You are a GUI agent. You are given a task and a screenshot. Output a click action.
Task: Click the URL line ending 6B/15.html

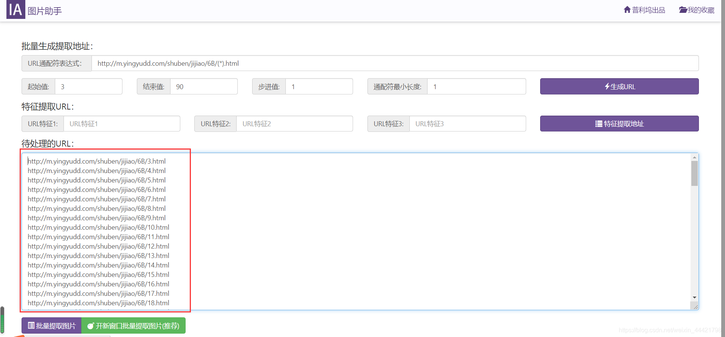click(x=98, y=275)
